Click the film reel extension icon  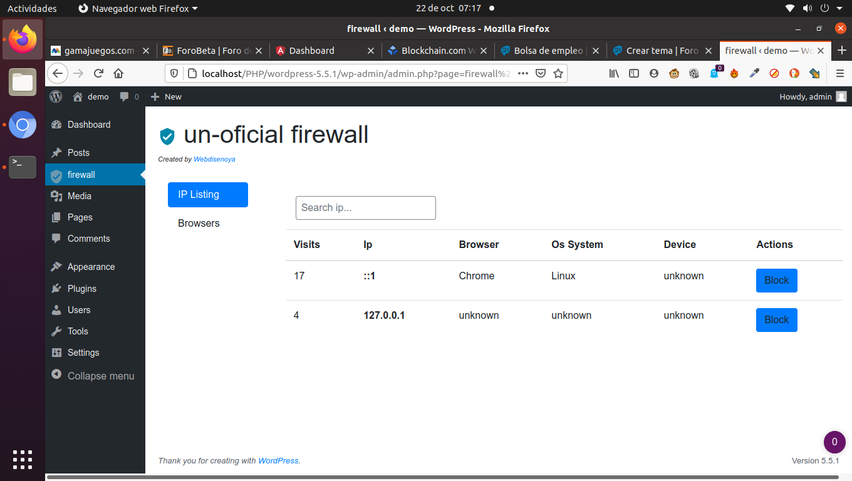694,73
